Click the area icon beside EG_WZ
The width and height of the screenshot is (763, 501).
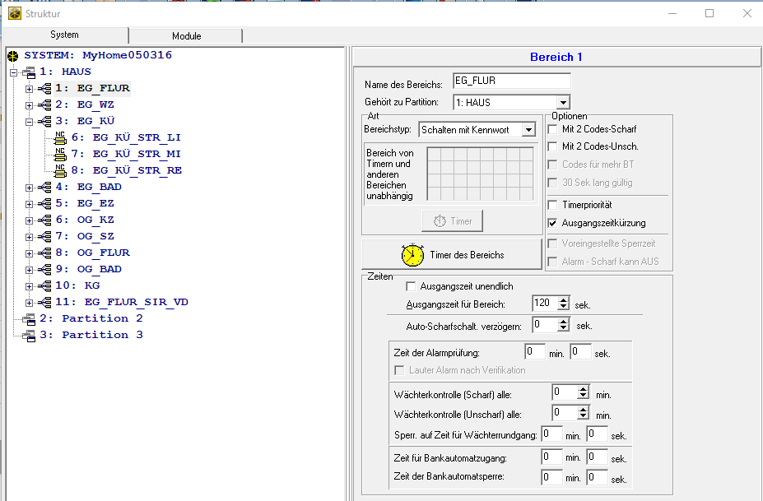coord(44,104)
